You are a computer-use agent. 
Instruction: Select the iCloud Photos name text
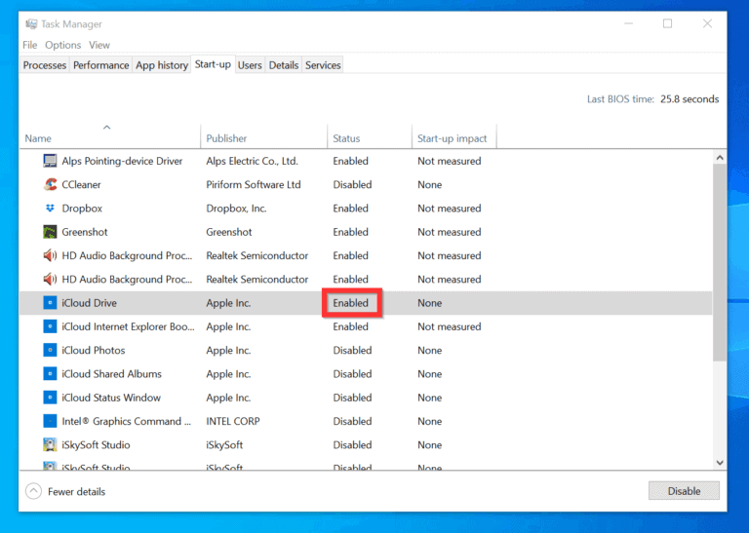point(94,350)
